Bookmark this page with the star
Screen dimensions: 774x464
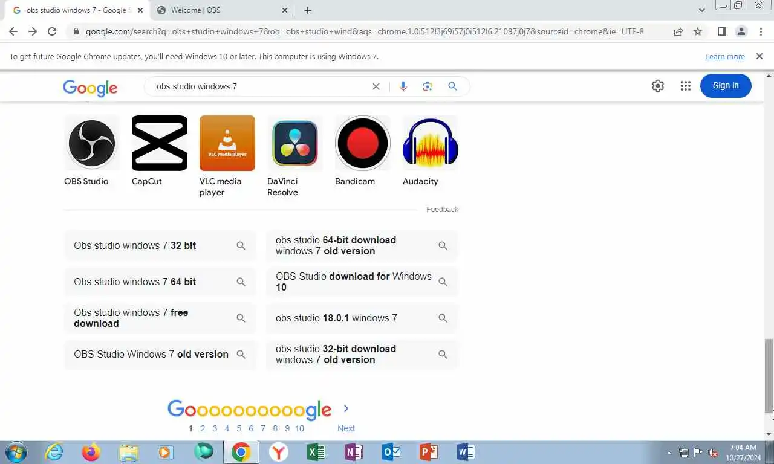pos(698,31)
